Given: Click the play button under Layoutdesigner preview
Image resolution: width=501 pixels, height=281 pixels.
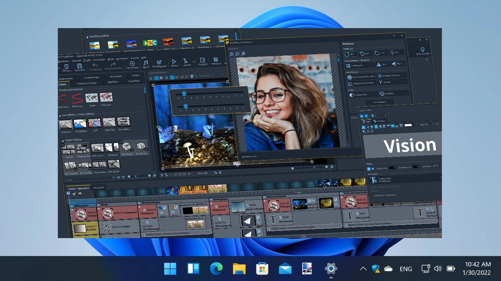Looking at the screenshot, I should click(162, 175).
